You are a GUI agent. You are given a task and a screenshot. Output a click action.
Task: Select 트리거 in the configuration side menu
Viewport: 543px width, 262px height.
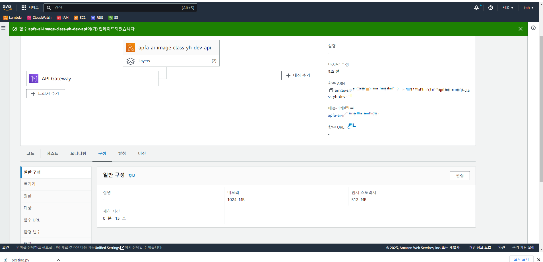pos(56,184)
